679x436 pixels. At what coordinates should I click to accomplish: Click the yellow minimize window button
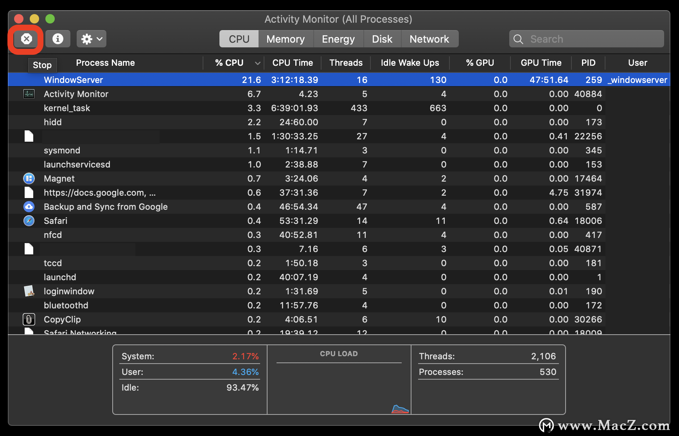(x=34, y=19)
